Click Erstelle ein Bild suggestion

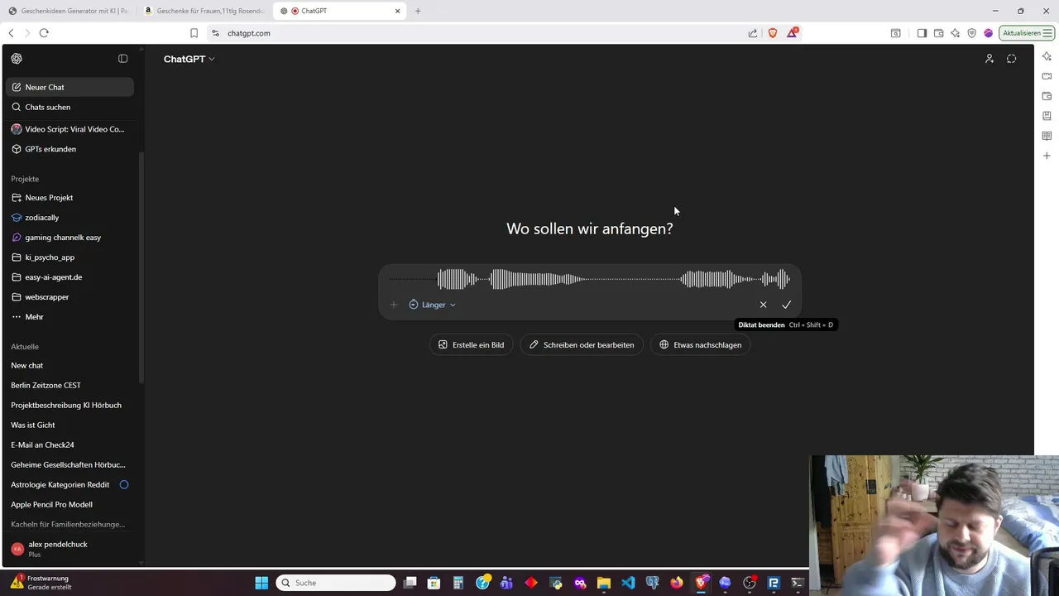tap(471, 344)
